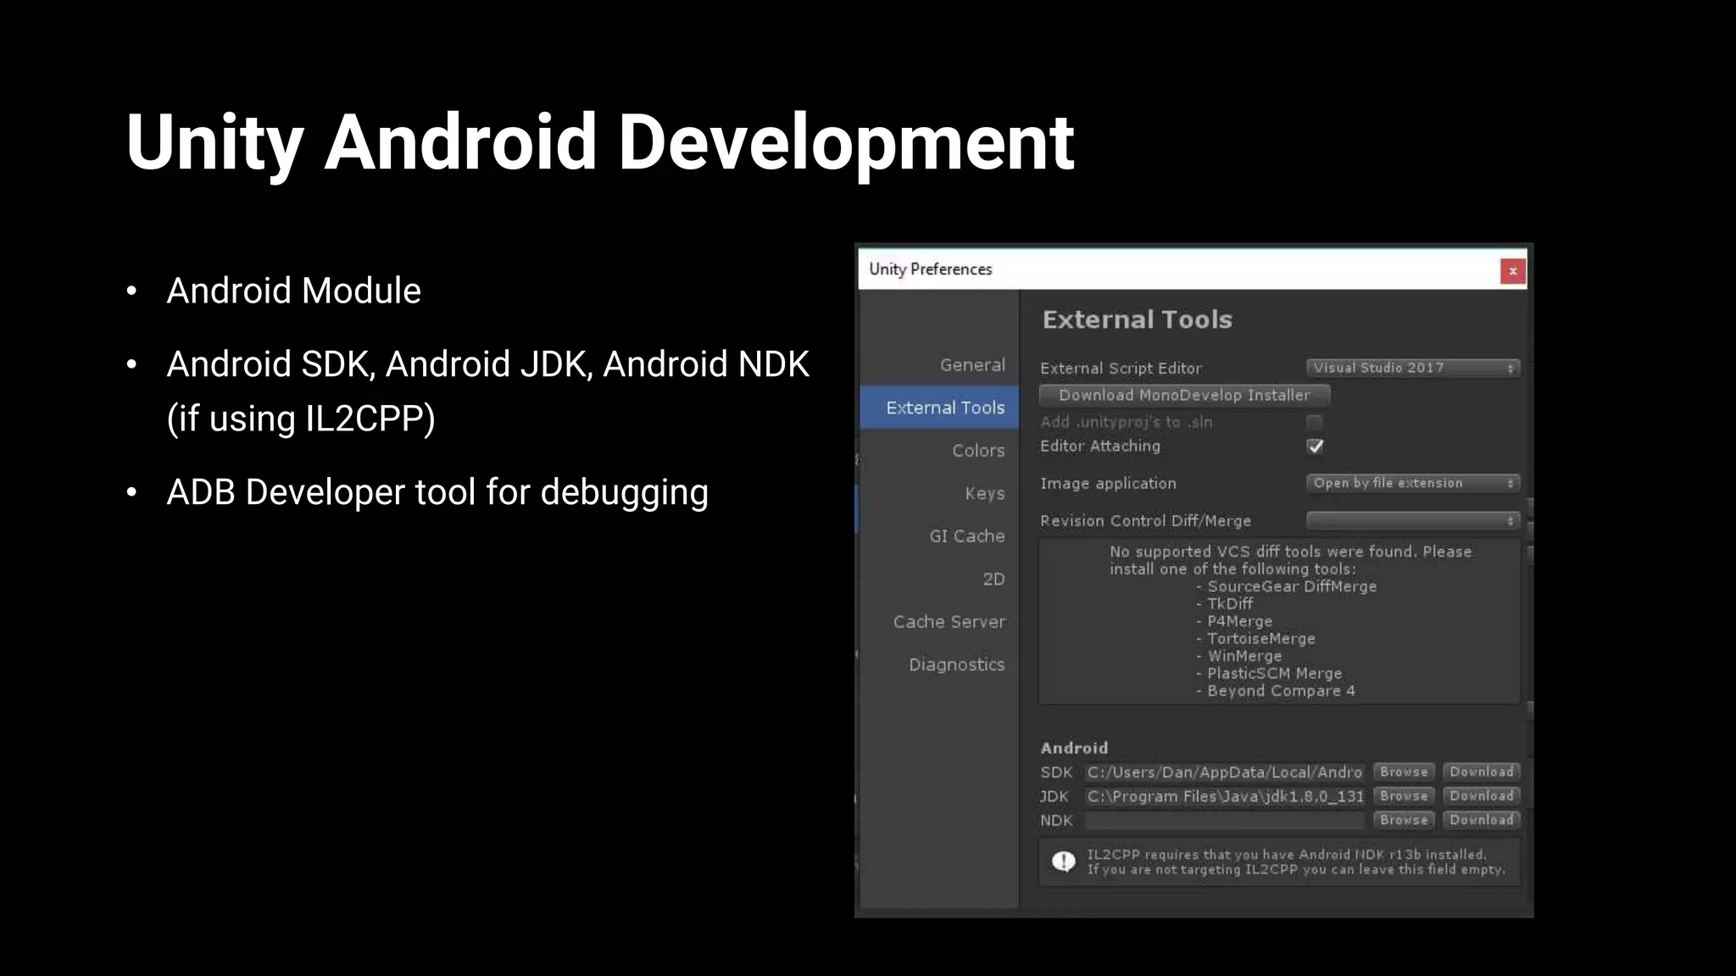Click the 'WinMerge' list entry
Image resolution: width=1736 pixels, height=976 pixels.
1238,656
